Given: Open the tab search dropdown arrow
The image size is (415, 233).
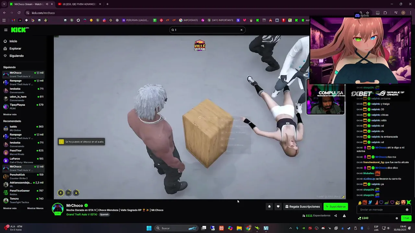Looking at the screenshot, I should 4,4.
